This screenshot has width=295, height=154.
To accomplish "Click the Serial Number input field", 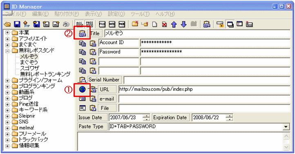I will pos(207,80).
